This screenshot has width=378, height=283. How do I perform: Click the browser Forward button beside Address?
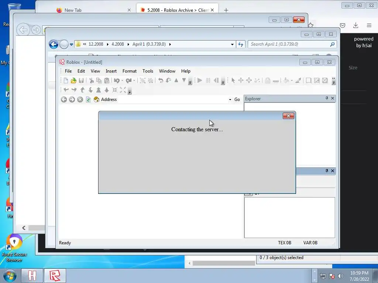[72, 99]
